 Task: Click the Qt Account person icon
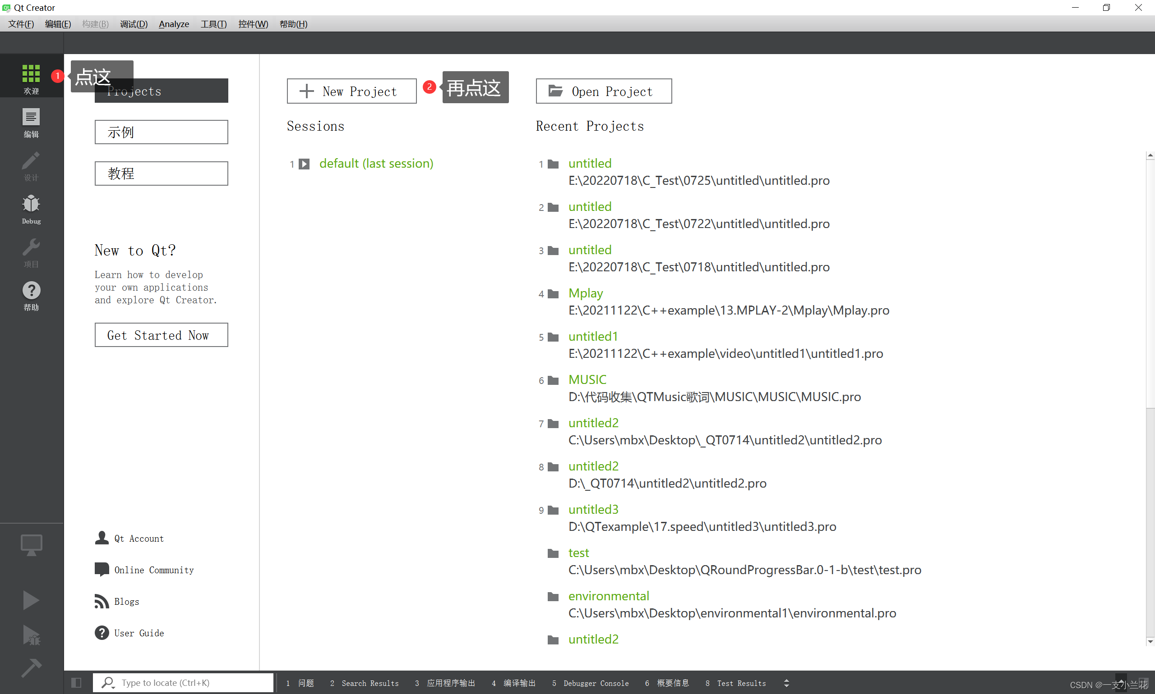(x=102, y=538)
